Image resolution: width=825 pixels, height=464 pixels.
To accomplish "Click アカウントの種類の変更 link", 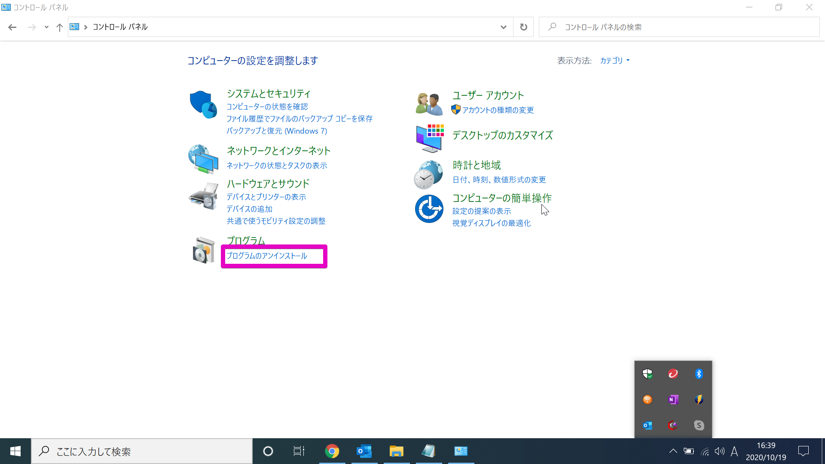I will coord(498,110).
